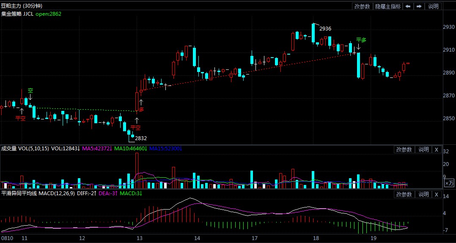Click the left arrow in main chart toolbar

(x=408, y=6)
